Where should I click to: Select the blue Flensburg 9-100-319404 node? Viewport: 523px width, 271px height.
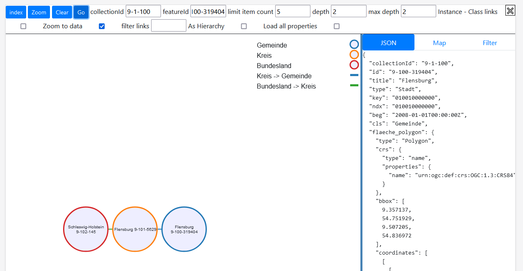pyautogui.click(x=184, y=229)
